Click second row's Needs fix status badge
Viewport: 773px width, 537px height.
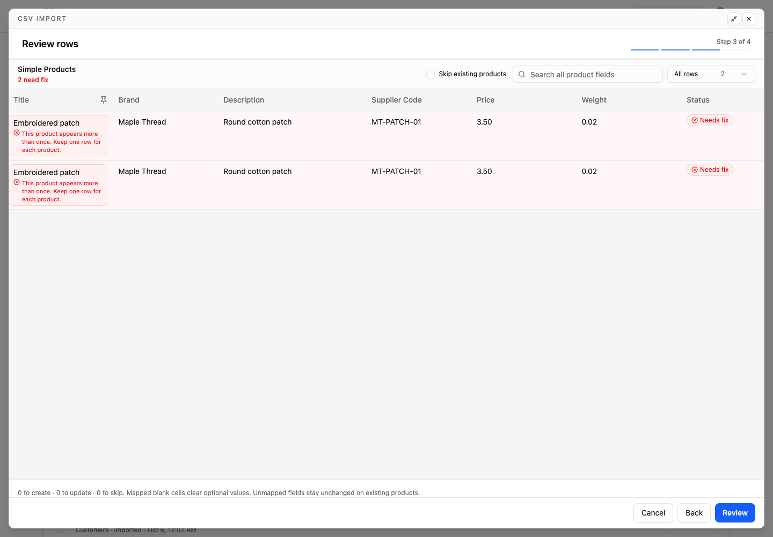710,170
